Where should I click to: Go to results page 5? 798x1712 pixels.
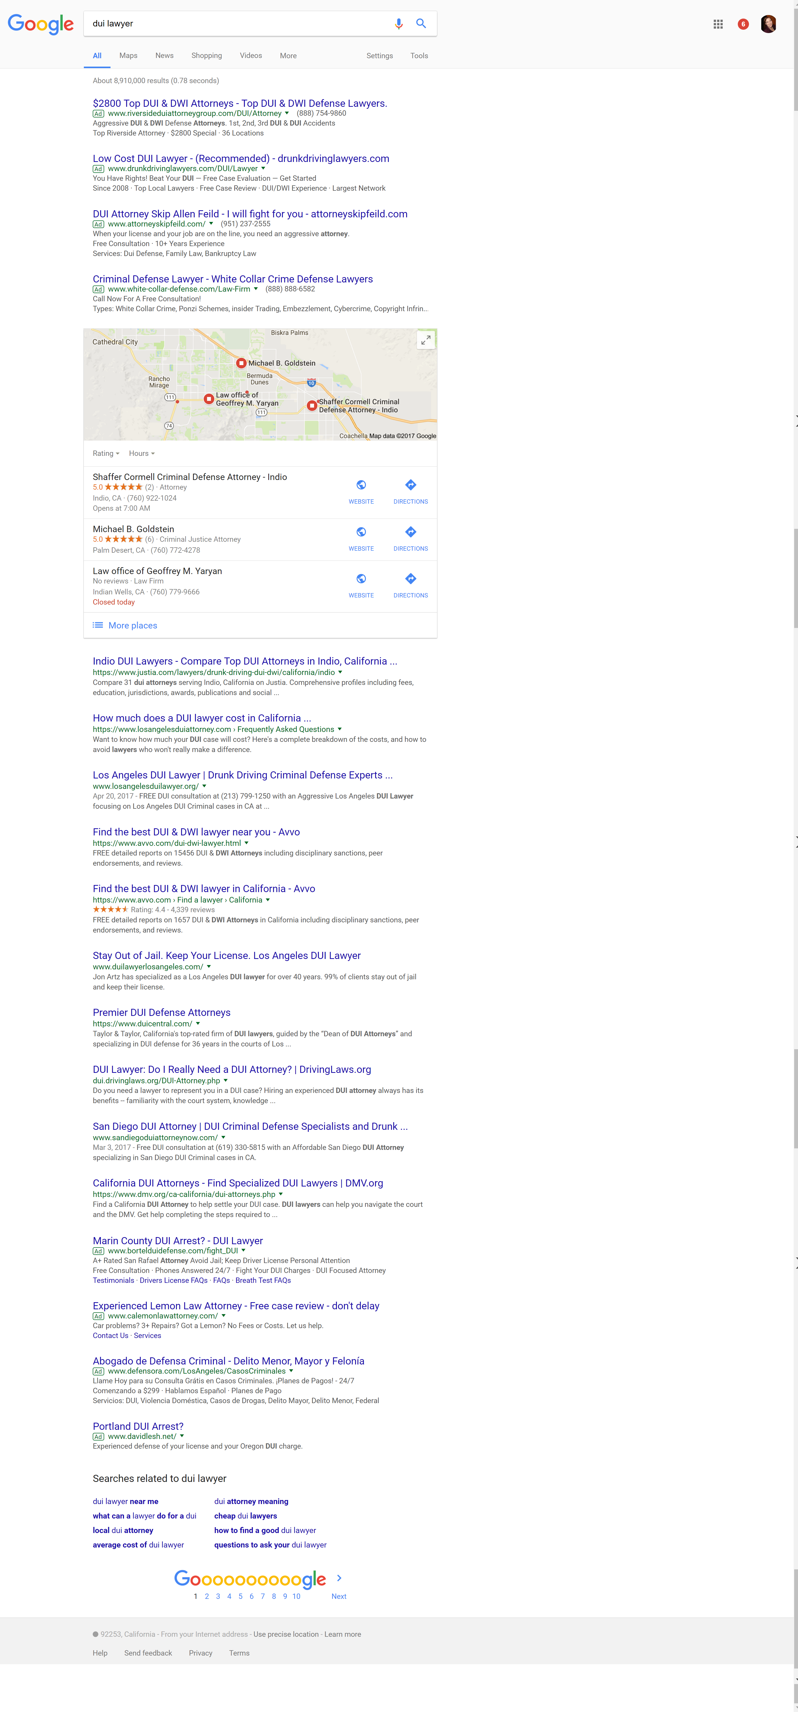pos(240,1596)
